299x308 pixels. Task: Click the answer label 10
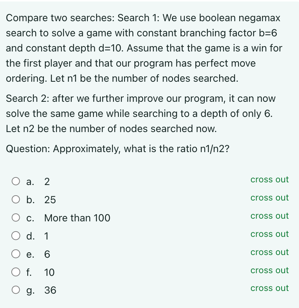[49, 272]
